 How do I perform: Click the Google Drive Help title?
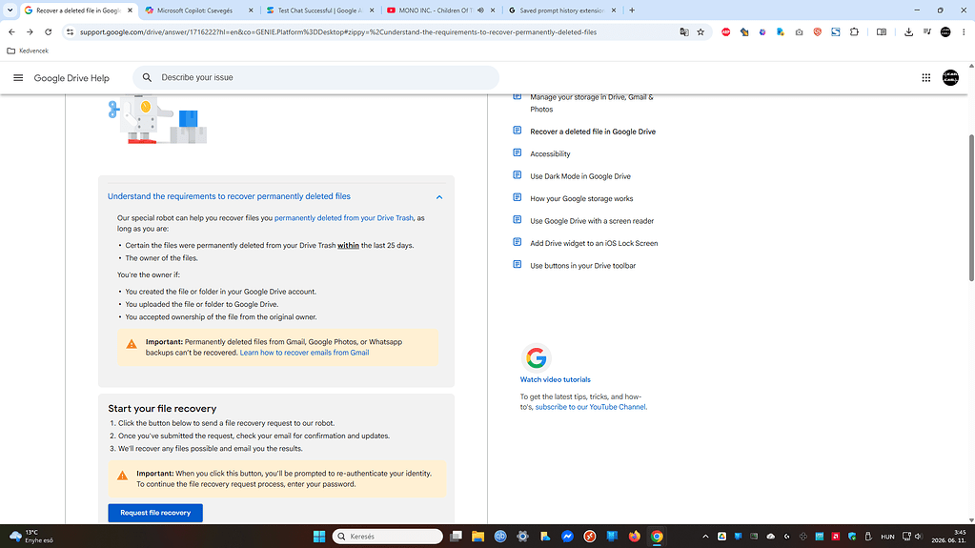tap(71, 78)
